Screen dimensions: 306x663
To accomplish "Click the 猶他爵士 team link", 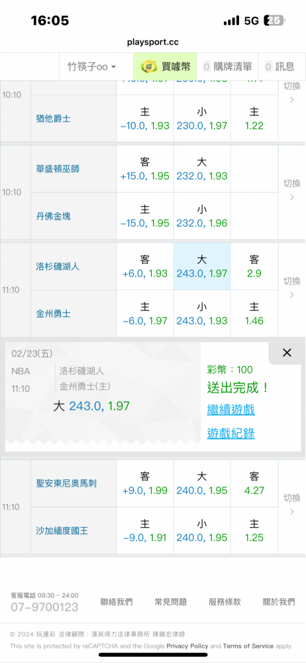I will (x=53, y=119).
